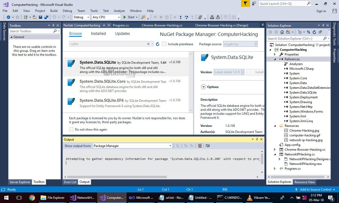Click the Save toolbar icon
The height and width of the screenshot is (203, 339).
[41, 17]
